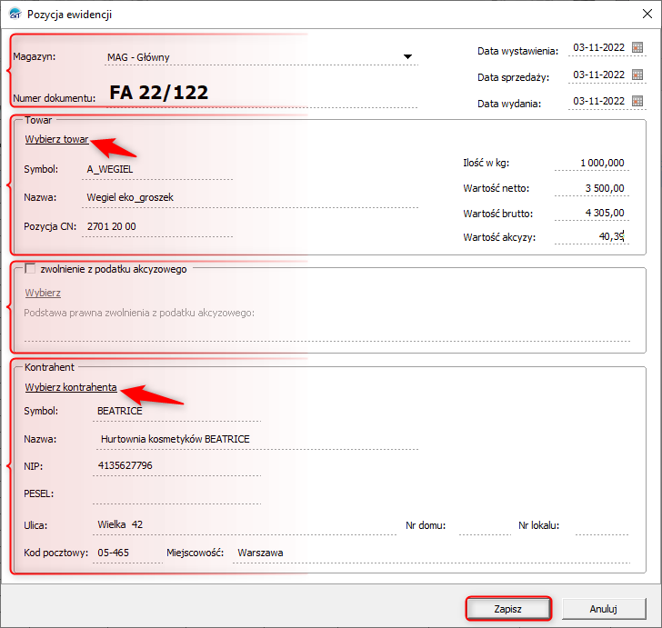Click the Kontrahent group label

[49, 367]
